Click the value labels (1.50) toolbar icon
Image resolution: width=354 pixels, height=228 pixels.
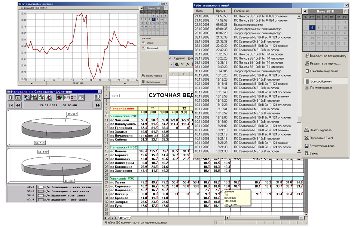click(68, 97)
